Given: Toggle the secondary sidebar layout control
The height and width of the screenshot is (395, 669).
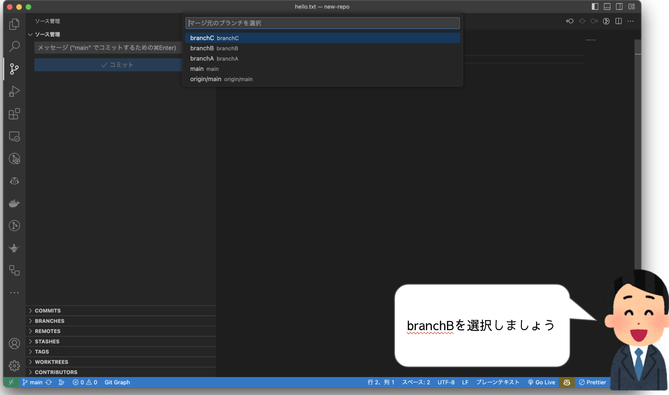Looking at the screenshot, I should (620, 7).
